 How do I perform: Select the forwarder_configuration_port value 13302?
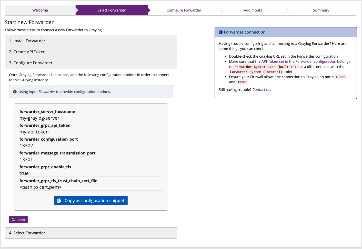[x=26, y=146]
